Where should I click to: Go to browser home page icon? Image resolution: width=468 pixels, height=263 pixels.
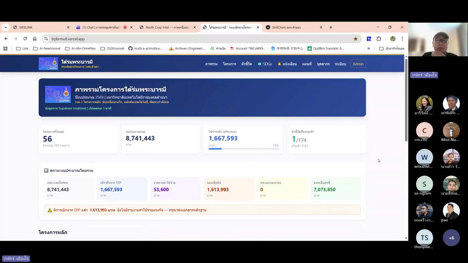[x=35, y=39]
